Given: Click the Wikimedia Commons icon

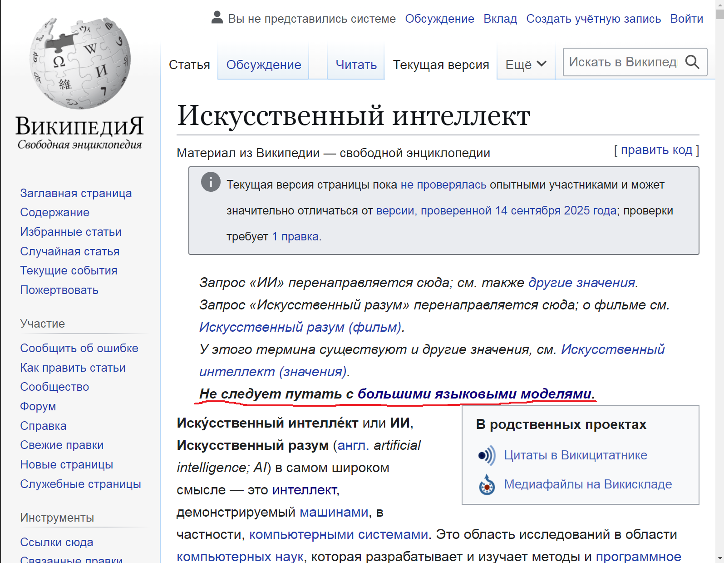Looking at the screenshot, I should (487, 485).
